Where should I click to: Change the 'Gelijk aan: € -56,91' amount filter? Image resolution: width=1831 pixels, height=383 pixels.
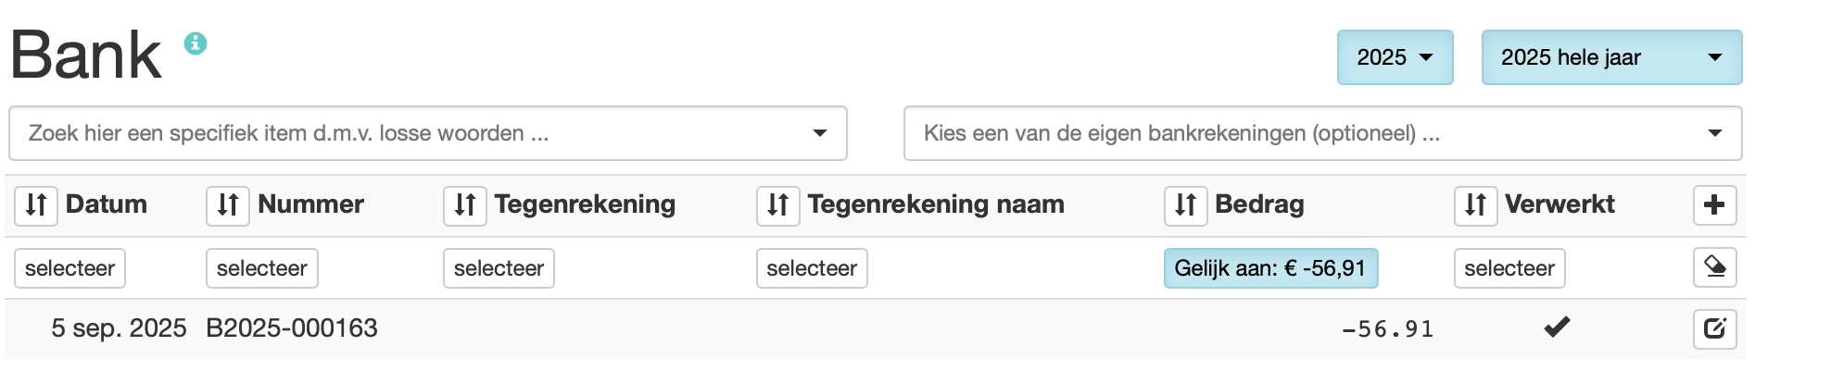click(1269, 268)
